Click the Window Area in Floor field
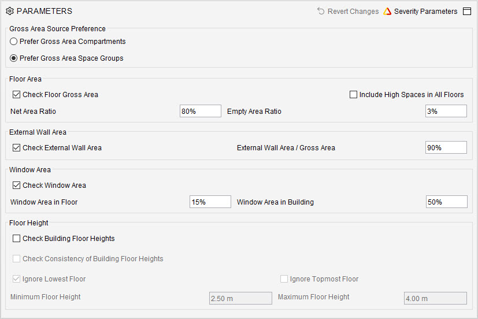The height and width of the screenshot is (319, 478). 210,202
